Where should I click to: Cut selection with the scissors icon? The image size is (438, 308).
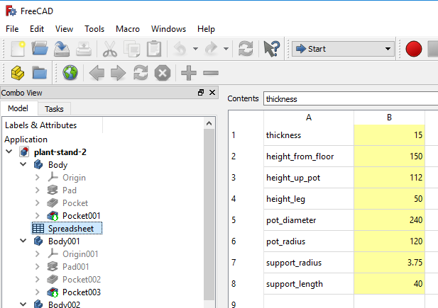click(x=110, y=49)
